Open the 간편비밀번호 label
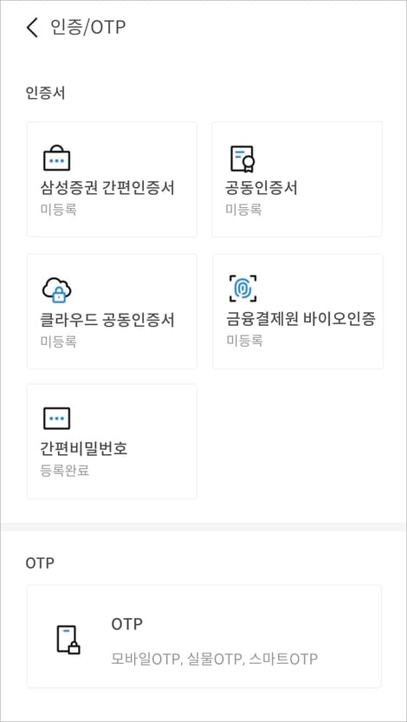This screenshot has width=407, height=722. 84,448
